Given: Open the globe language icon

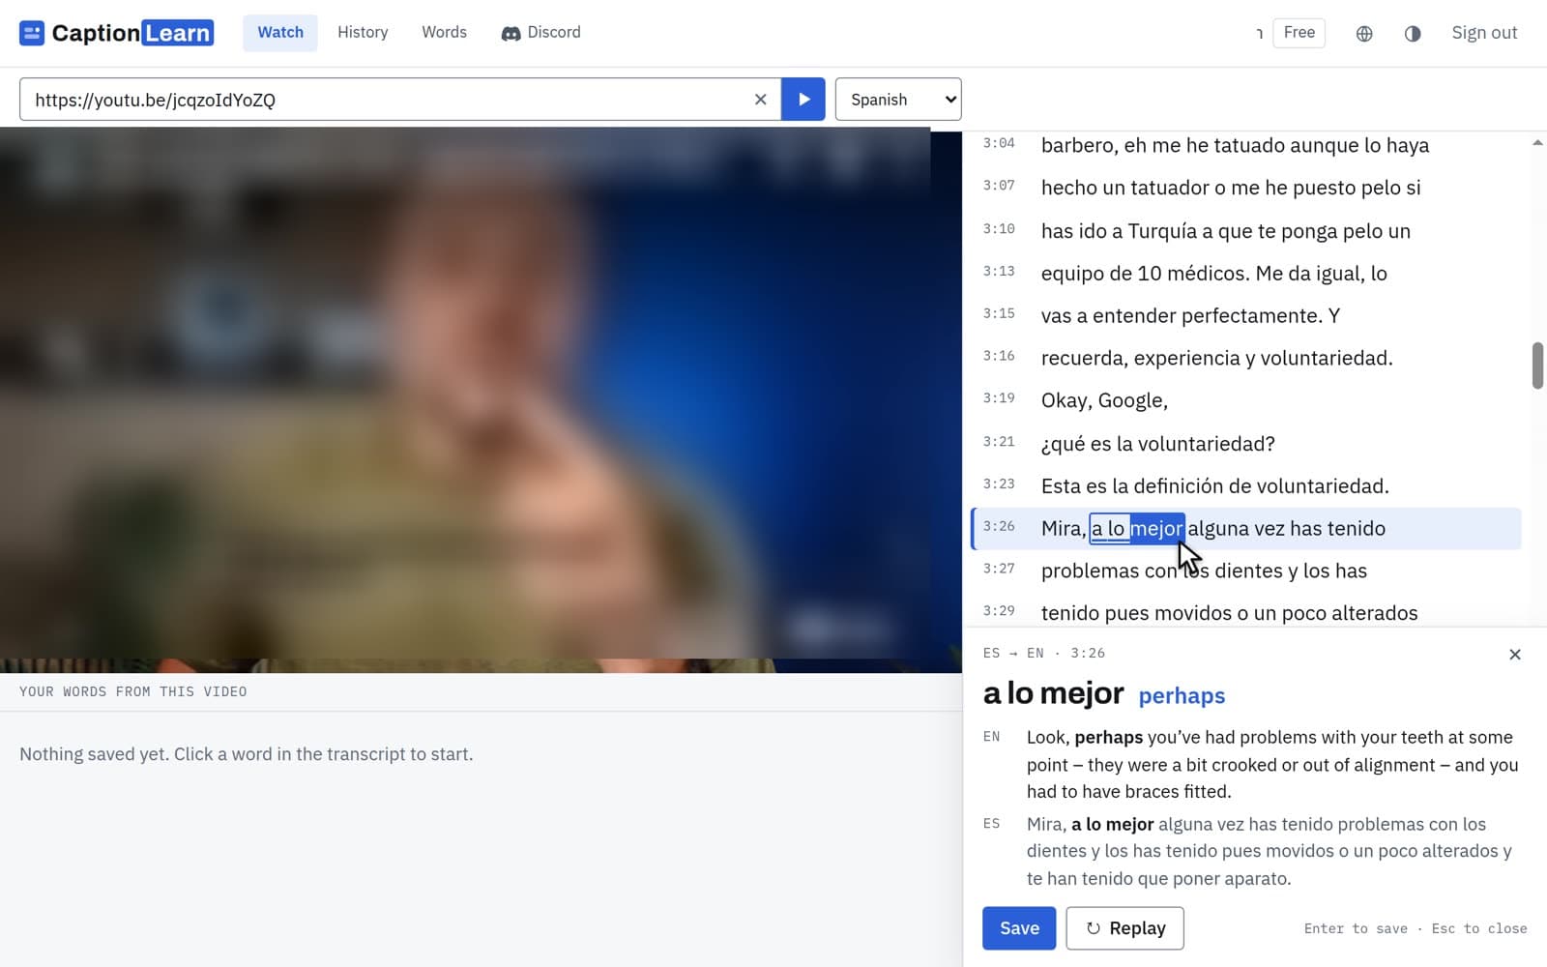Looking at the screenshot, I should pos(1364,34).
